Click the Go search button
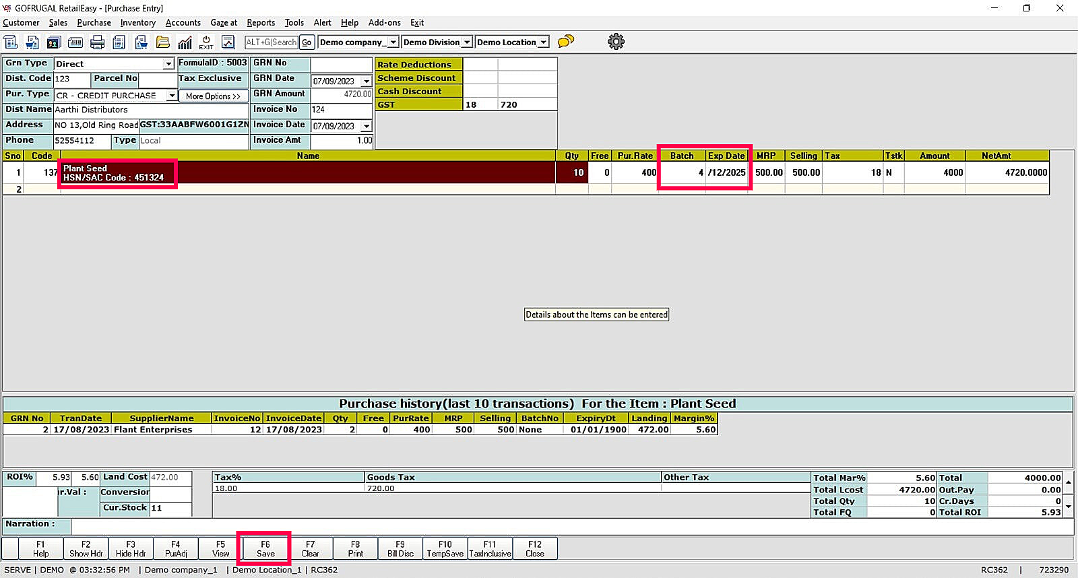 307,42
